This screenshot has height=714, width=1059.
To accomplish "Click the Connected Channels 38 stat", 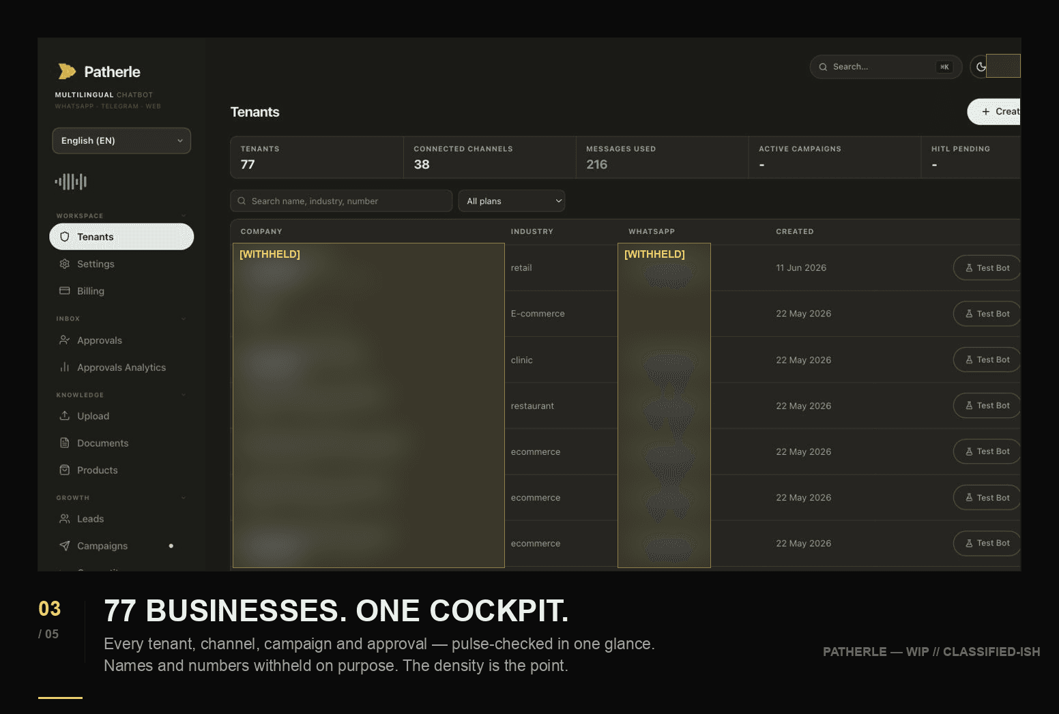I will tap(490, 158).
